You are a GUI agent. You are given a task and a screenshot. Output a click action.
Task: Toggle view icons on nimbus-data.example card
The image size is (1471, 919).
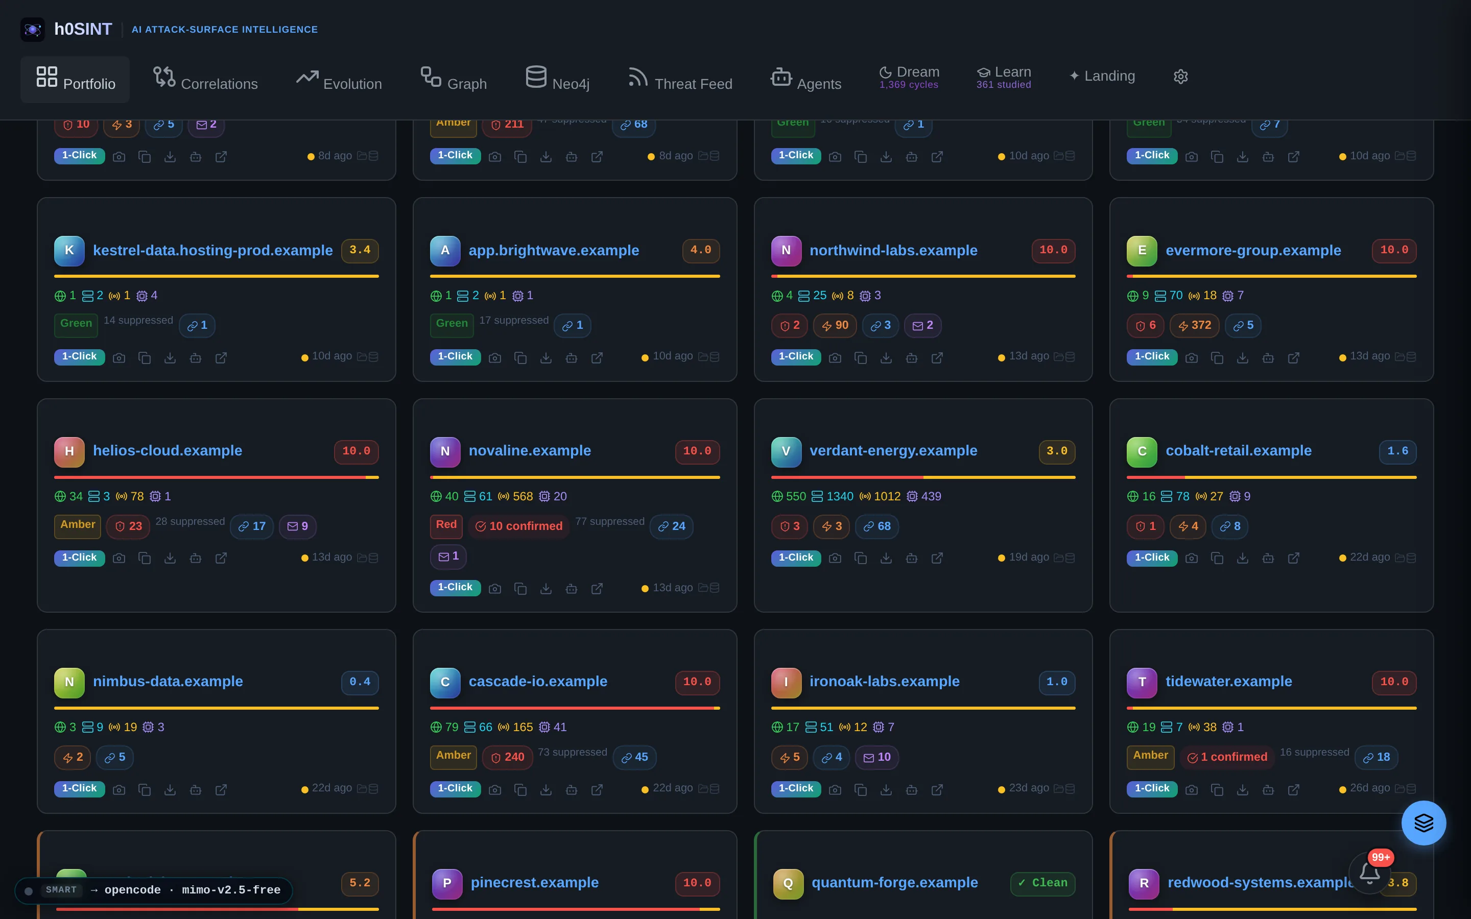click(x=367, y=788)
